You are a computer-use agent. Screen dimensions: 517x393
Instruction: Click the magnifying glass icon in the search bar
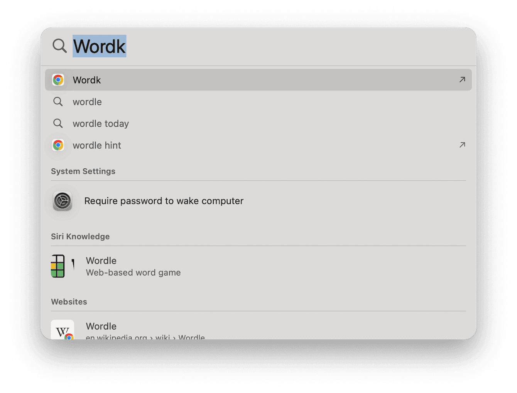(x=59, y=46)
